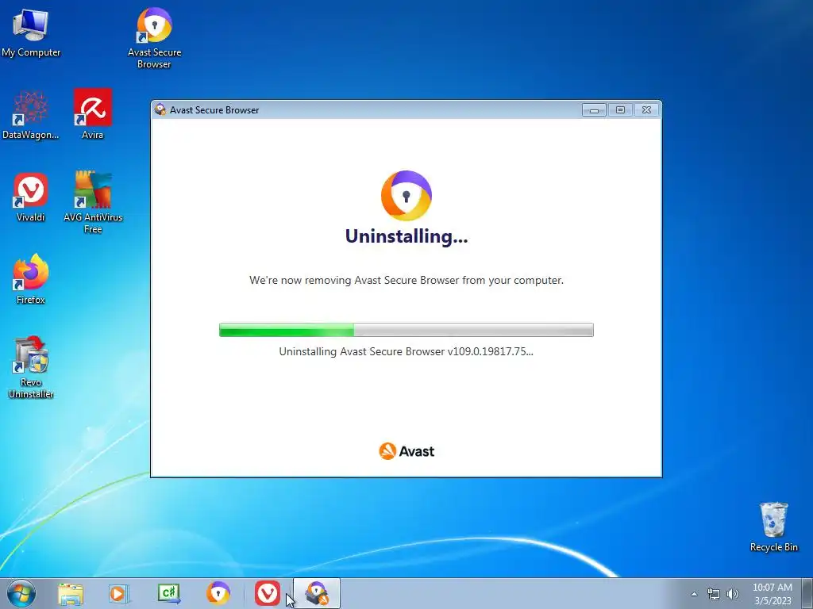Image resolution: width=813 pixels, height=609 pixels.
Task: Launch Vivaldi desktop shortcut
Action: [x=31, y=197]
